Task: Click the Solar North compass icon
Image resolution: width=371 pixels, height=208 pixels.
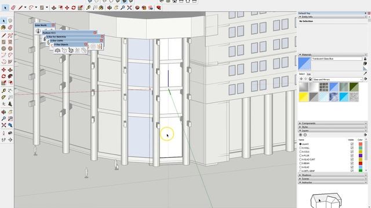Action: (38, 31)
